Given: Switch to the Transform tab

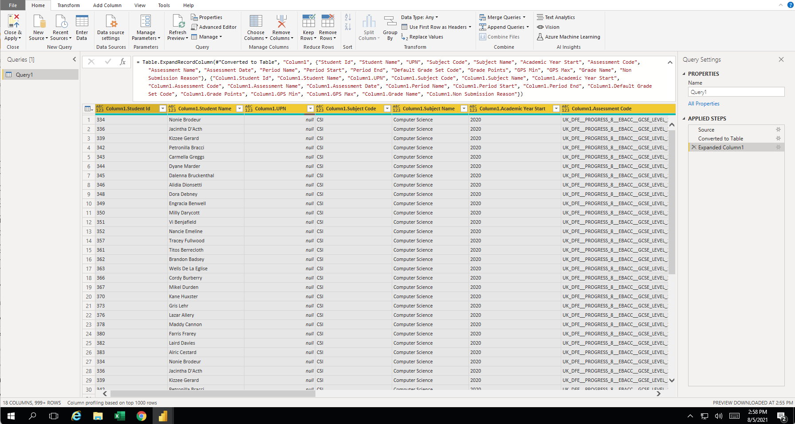Looking at the screenshot, I should 68,5.
